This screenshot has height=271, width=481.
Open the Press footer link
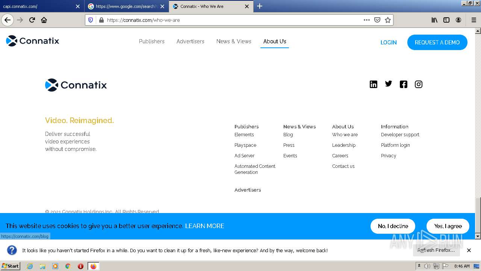[x=289, y=145]
